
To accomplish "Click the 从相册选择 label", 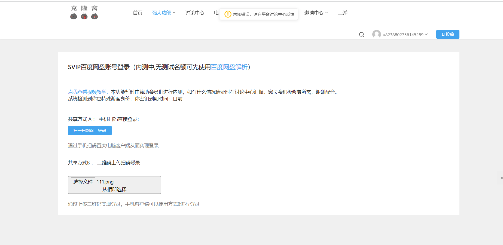I will click(x=114, y=189).
